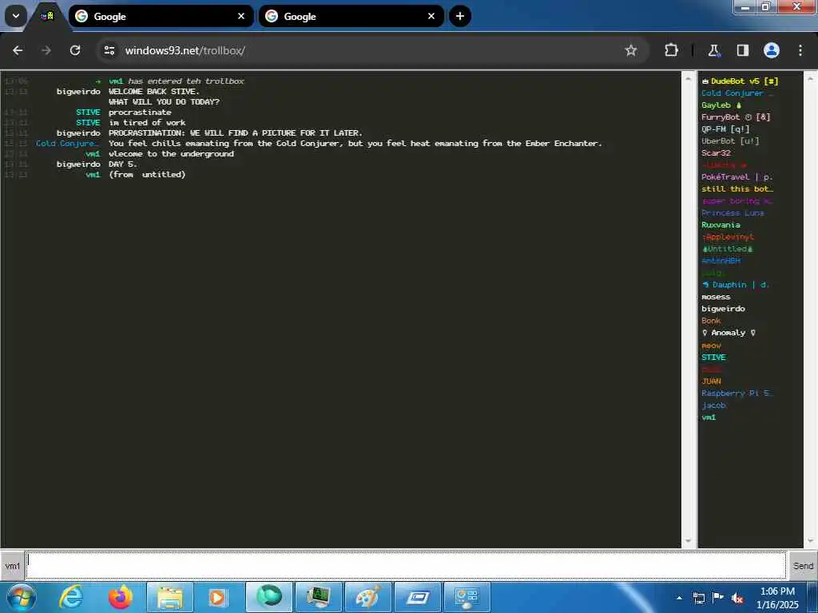
Task: Switch to the active trollbox tab with ghost favicon
Action: [x=47, y=16]
